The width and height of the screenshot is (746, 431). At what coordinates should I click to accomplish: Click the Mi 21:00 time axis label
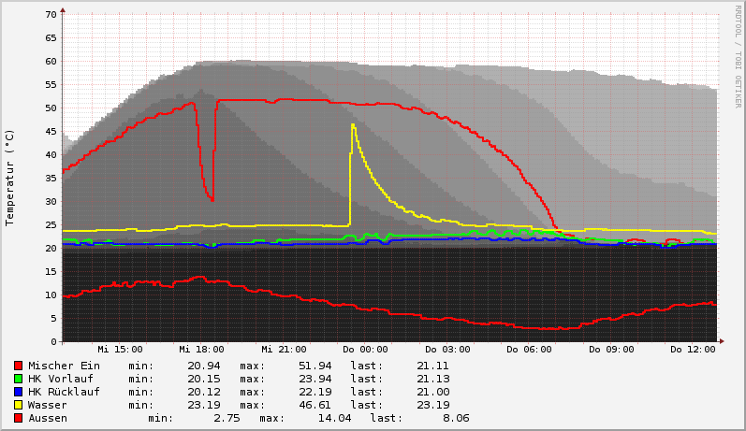284,350
